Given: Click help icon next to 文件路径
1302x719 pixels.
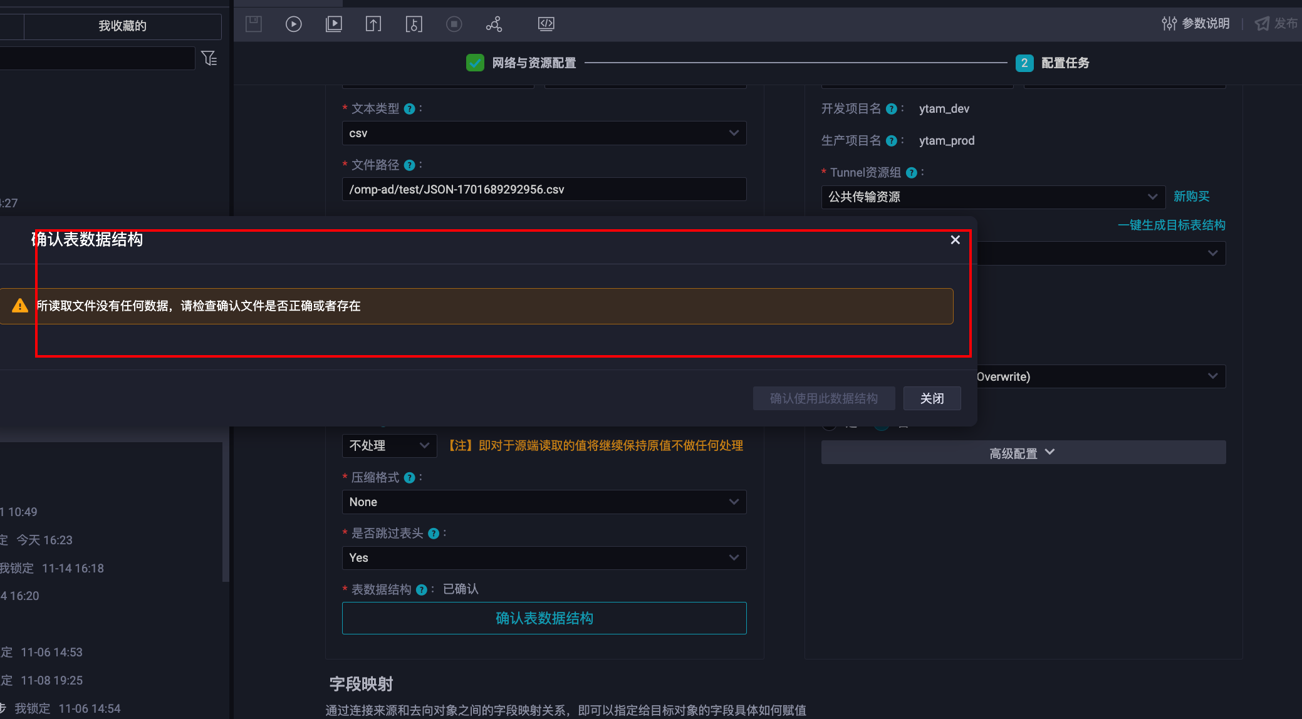Looking at the screenshot, I should tap(409, 165).
